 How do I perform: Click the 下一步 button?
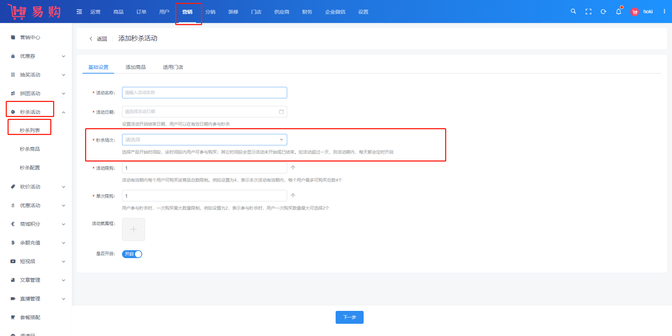[349, 317]
